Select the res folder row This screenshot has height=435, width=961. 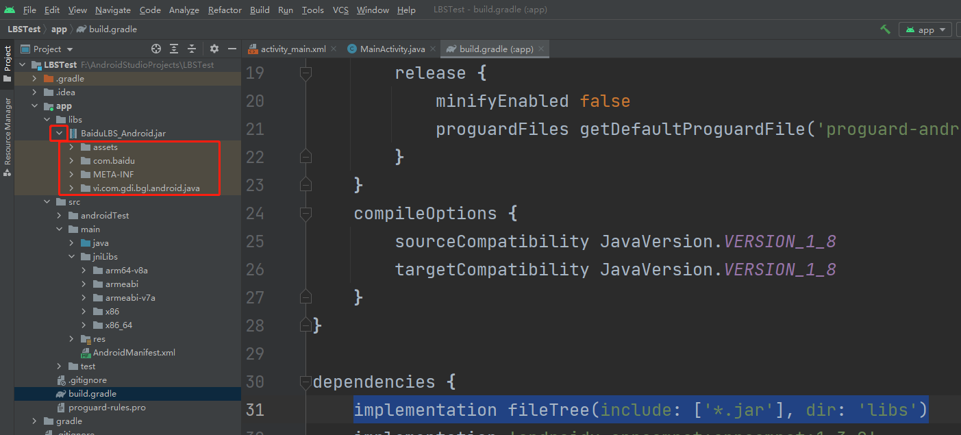pyautogui.click(x=99, y=338)
